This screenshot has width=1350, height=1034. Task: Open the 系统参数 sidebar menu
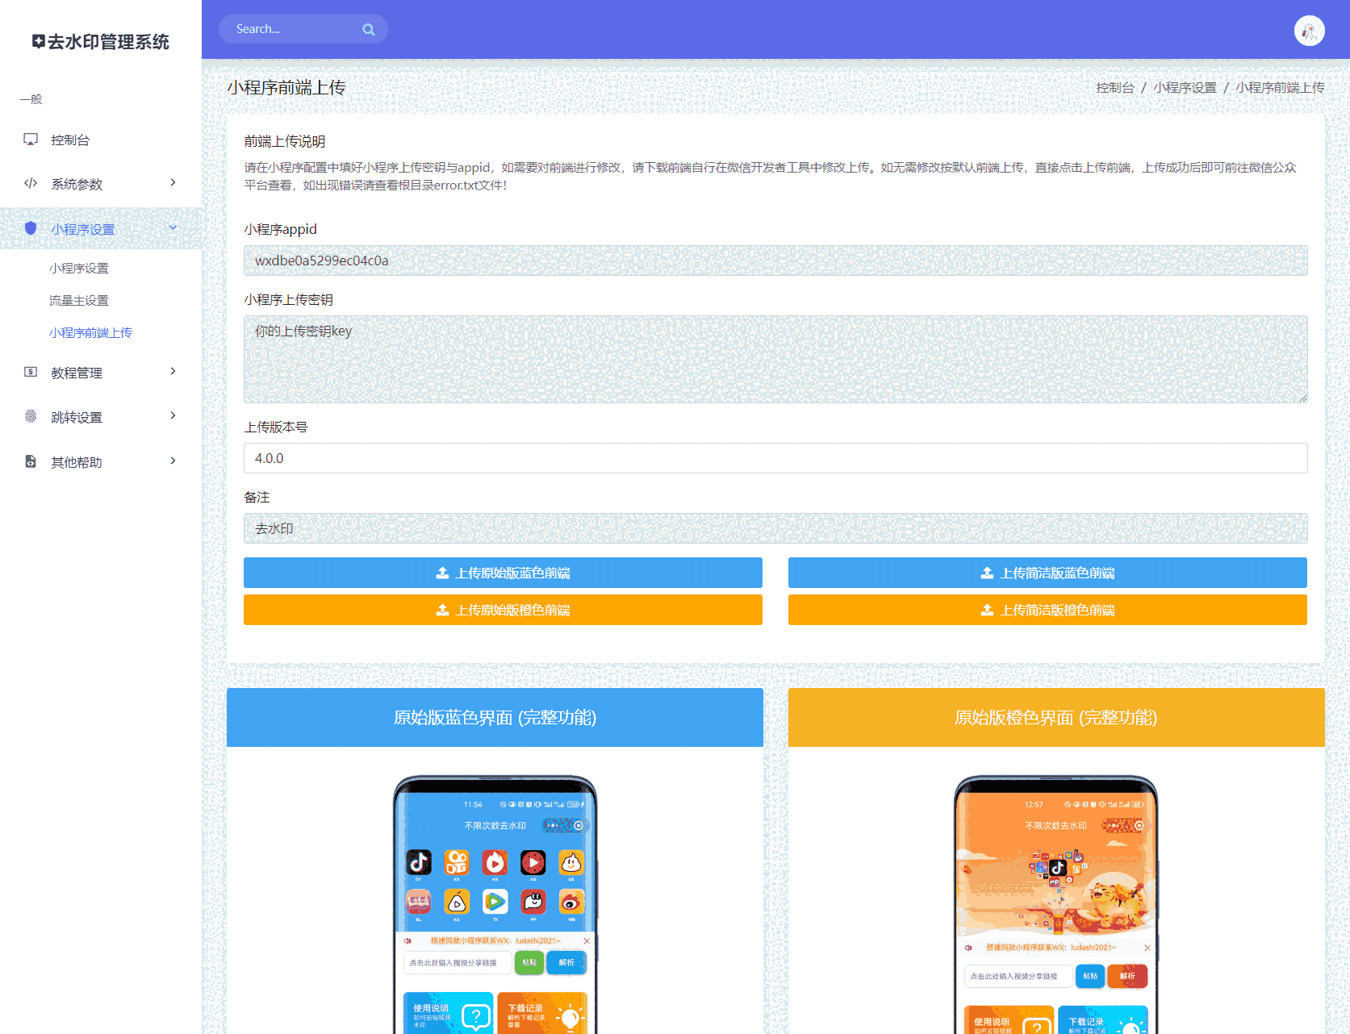click(x=101, y=184)
